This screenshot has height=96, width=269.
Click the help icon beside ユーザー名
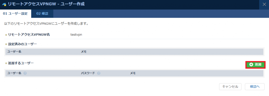tap(25, 73)
